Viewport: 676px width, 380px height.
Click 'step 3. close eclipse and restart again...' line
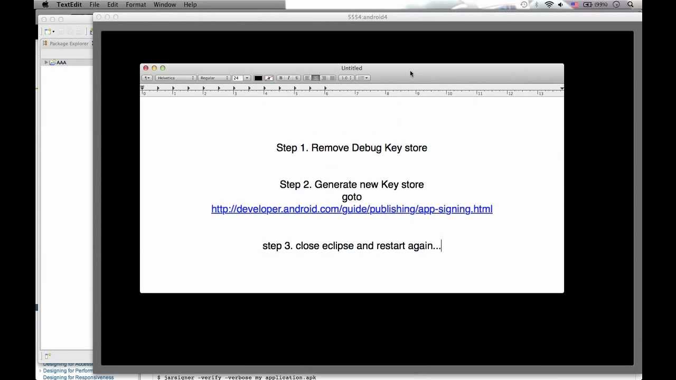point(352,246)
